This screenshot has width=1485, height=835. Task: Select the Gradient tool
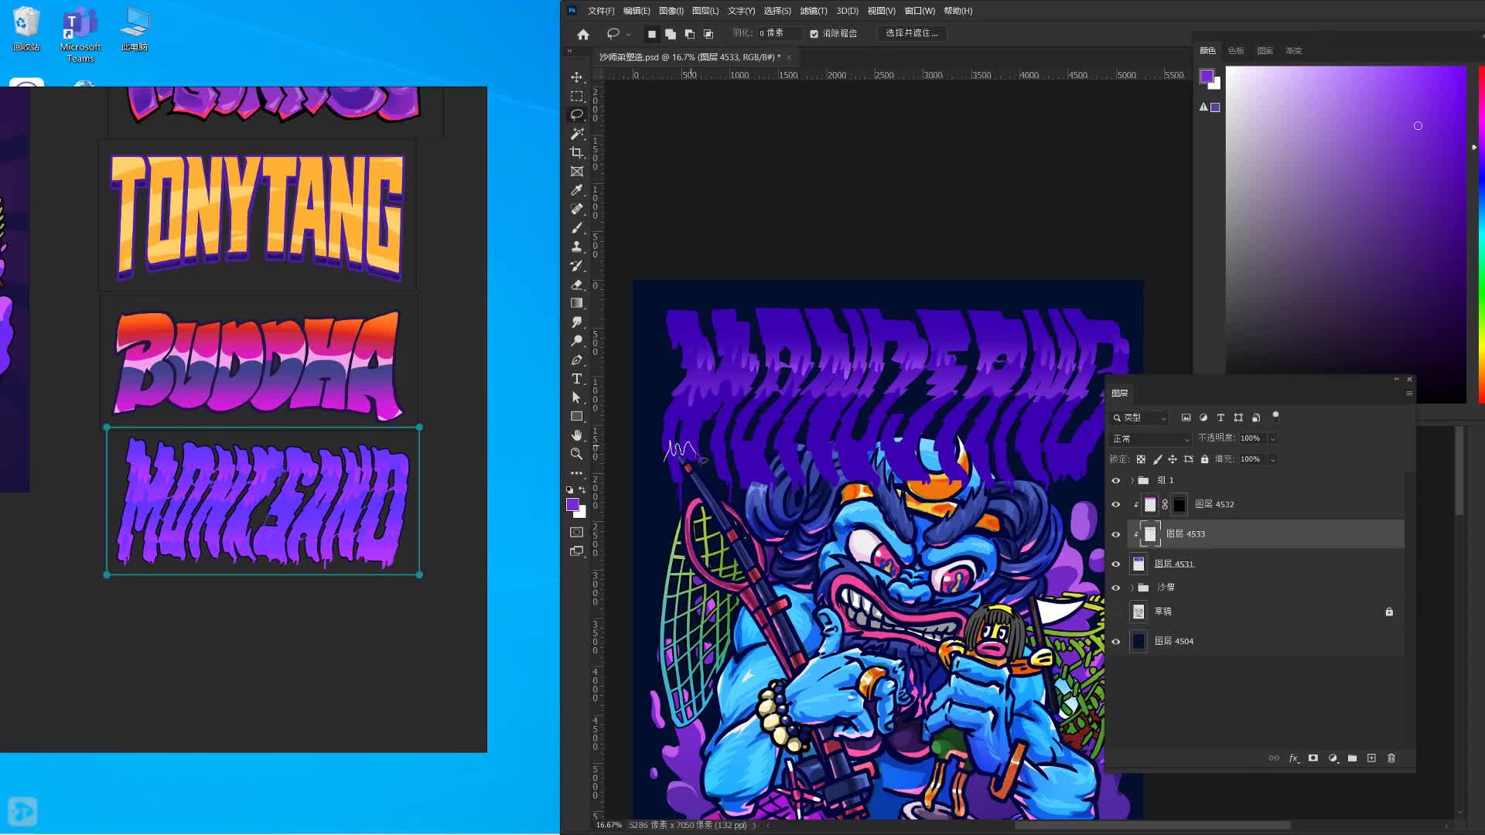[576, 303]
